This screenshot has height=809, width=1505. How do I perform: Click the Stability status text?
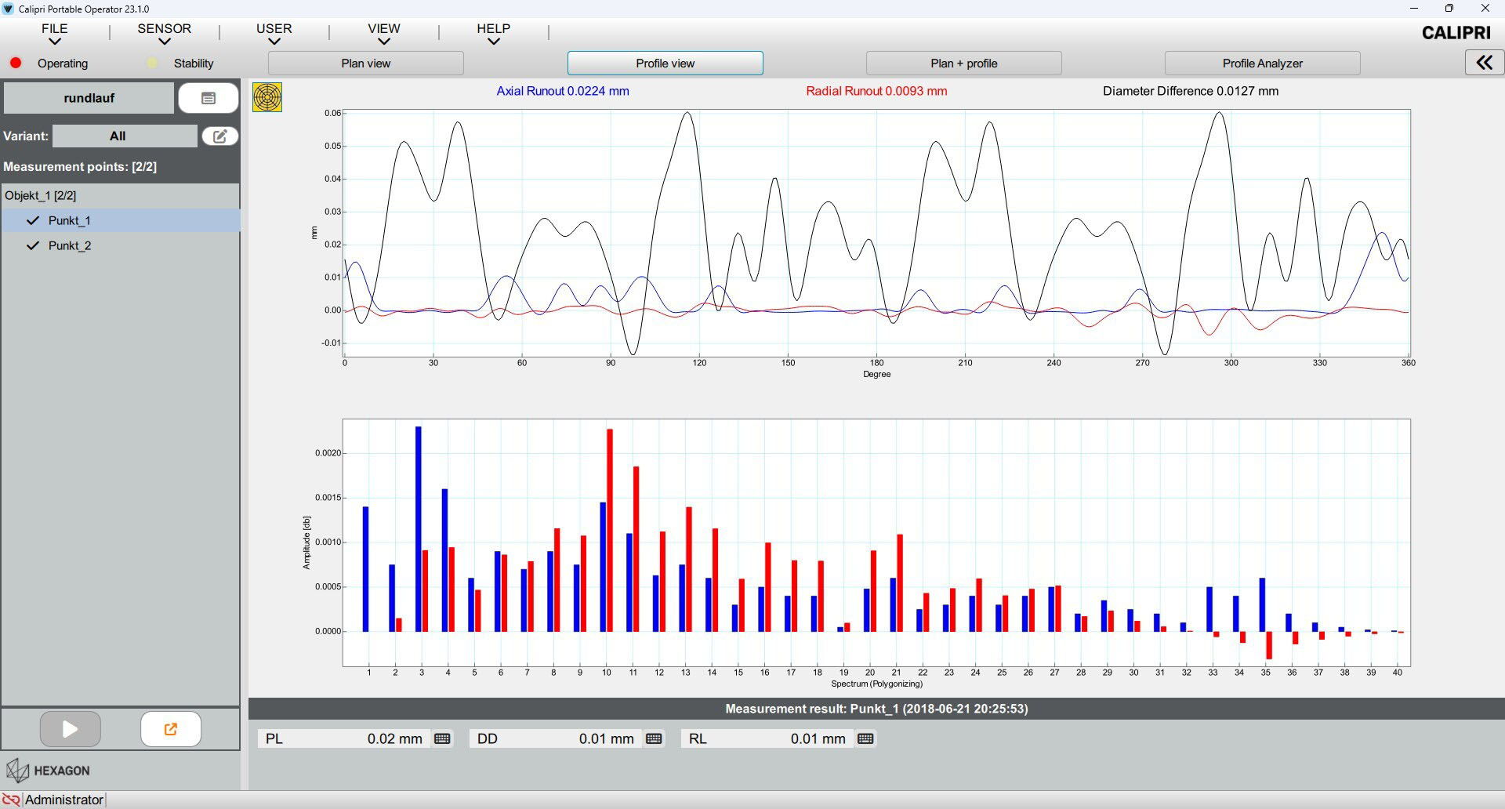(x=194, y=63)
